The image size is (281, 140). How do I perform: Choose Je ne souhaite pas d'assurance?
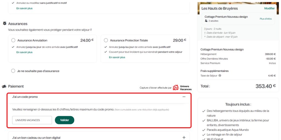tap(13, 71)
